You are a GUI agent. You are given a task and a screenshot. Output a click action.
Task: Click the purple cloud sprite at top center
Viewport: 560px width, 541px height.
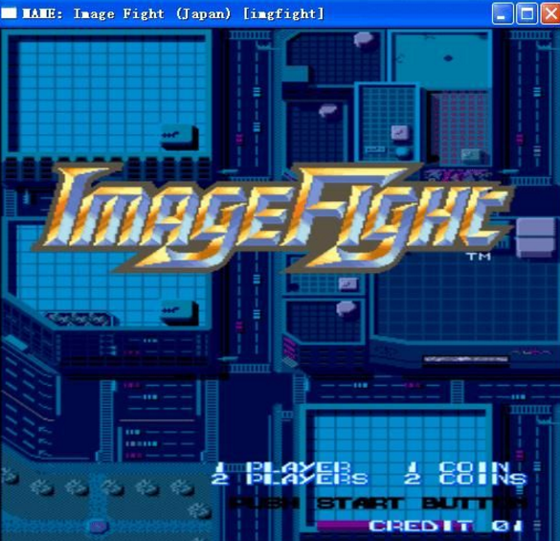tap(364, 38)
